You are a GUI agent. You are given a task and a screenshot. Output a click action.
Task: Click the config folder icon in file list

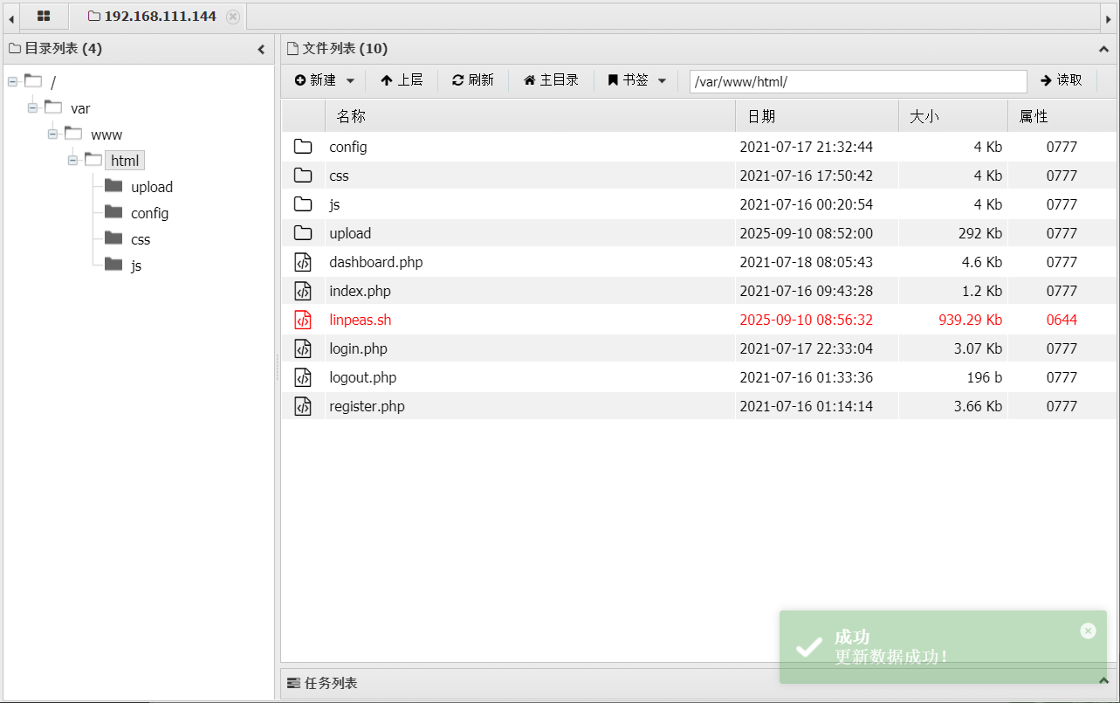[303, 147]
